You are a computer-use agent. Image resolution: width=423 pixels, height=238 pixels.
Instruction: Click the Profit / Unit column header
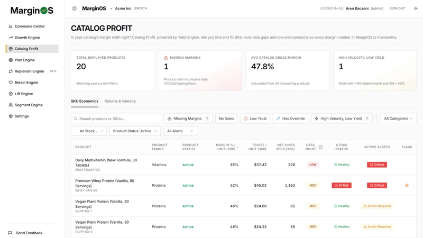pyautogui.click(x=258, y=147)
